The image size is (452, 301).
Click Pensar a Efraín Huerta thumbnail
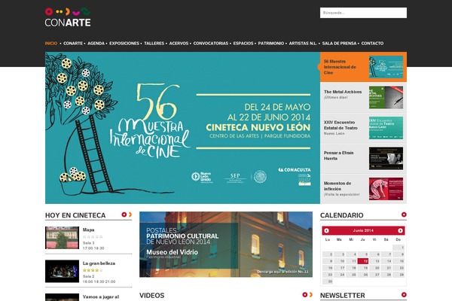[x=386, y=159]
